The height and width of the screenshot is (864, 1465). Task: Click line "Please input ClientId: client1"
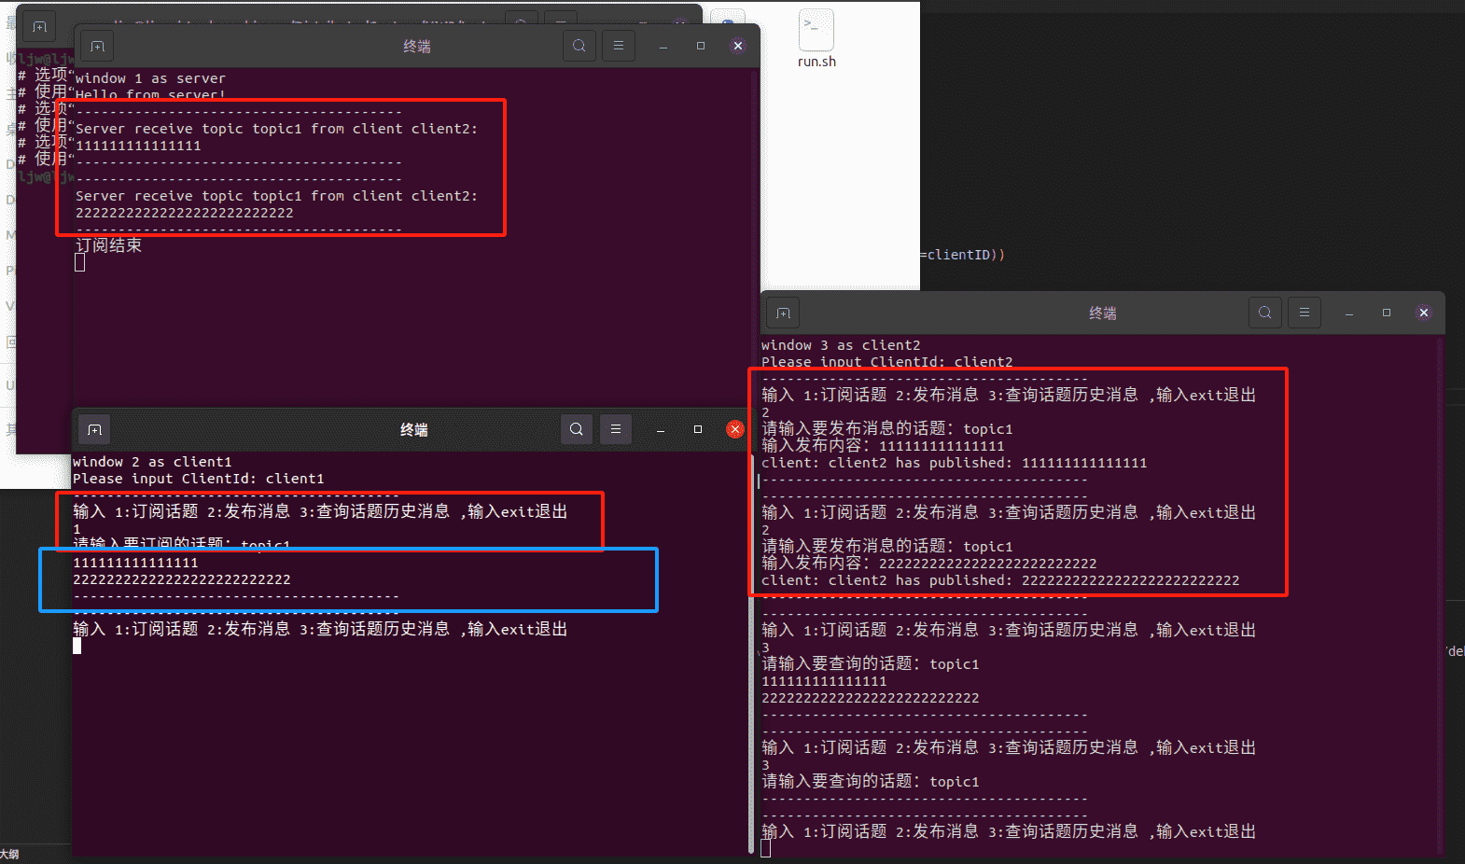[x=199, y=479]
